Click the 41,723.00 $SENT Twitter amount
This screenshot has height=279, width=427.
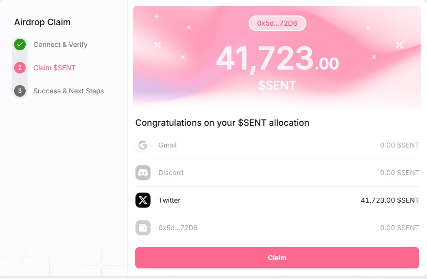click(x=390, y=200)
